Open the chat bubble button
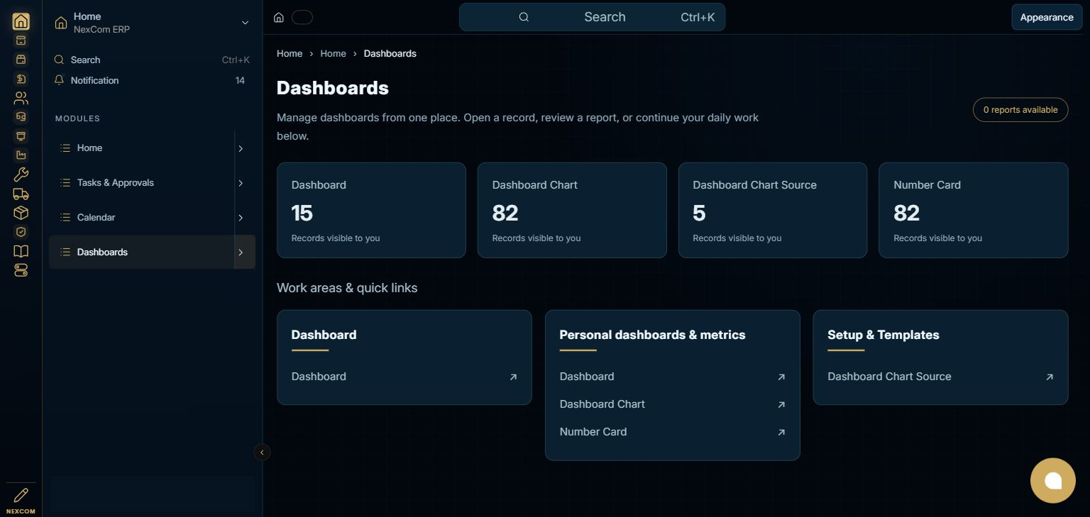This screenshot has width=1090, height=517. [1053, 481]
